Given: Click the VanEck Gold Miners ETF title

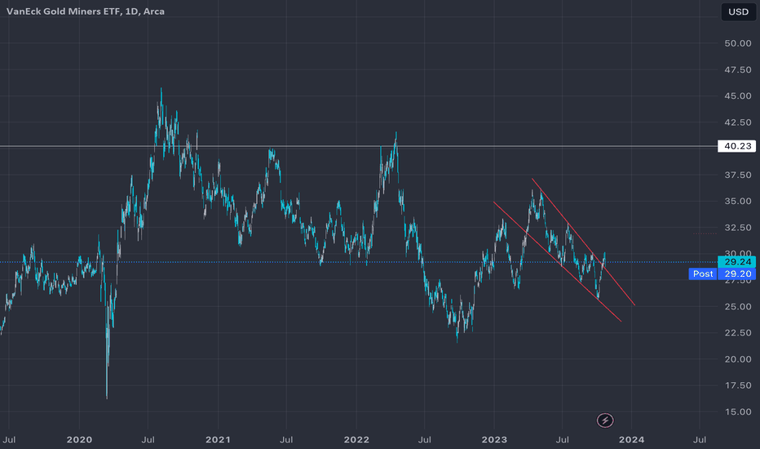Looking at the screenshot, I should [86, 11].
